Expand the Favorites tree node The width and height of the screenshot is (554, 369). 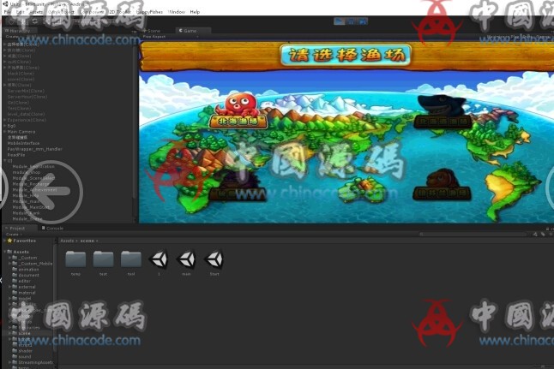[4, 241]
